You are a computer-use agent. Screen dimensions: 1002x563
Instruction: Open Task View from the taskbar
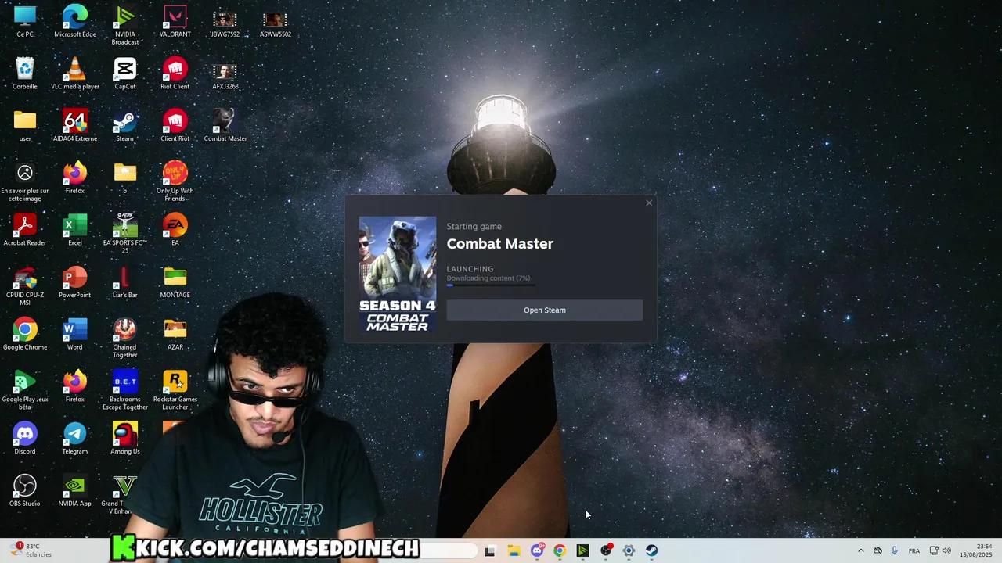click(490, 551)
